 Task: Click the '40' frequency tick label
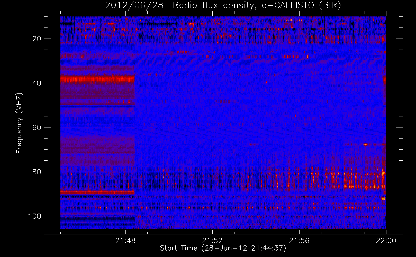coord(37,83)
